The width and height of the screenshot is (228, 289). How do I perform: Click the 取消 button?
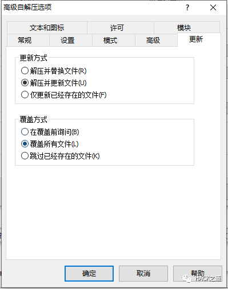click(x=143, y=274)
